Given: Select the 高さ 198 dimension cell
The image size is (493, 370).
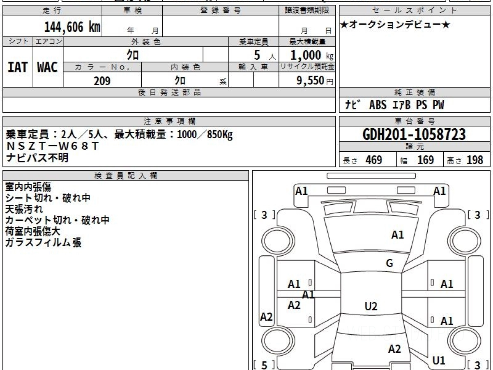Looking at the screenshot, I should [467, 160].
